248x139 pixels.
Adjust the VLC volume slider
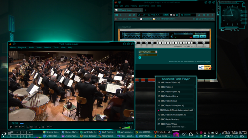pos(127,127)
